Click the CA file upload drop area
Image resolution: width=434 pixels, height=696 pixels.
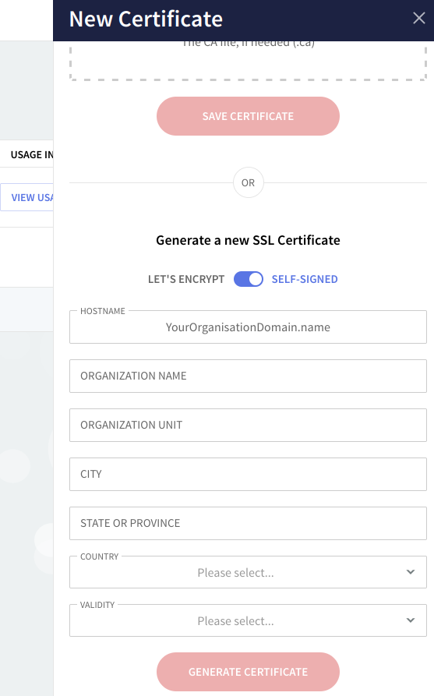[x=248, y=61]
